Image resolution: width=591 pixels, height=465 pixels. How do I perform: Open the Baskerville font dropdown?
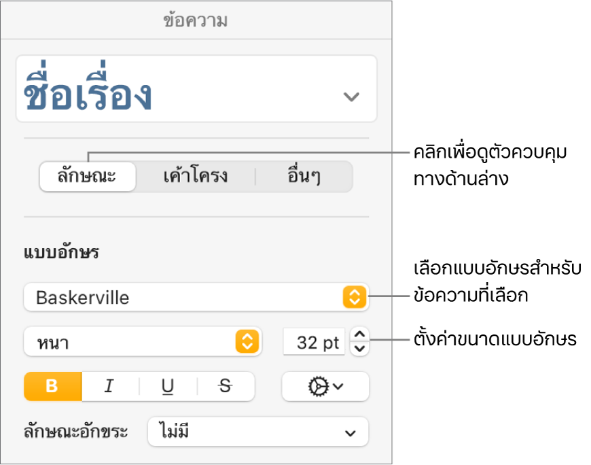coord(196,297)
